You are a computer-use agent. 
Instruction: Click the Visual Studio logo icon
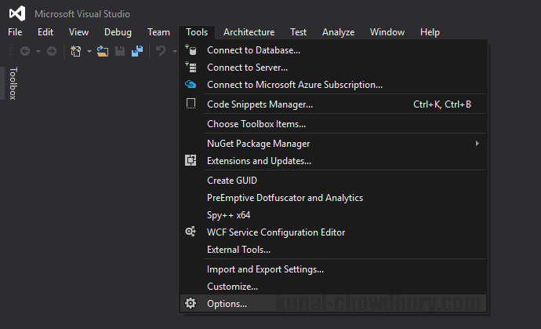click(x=17, y=13)
